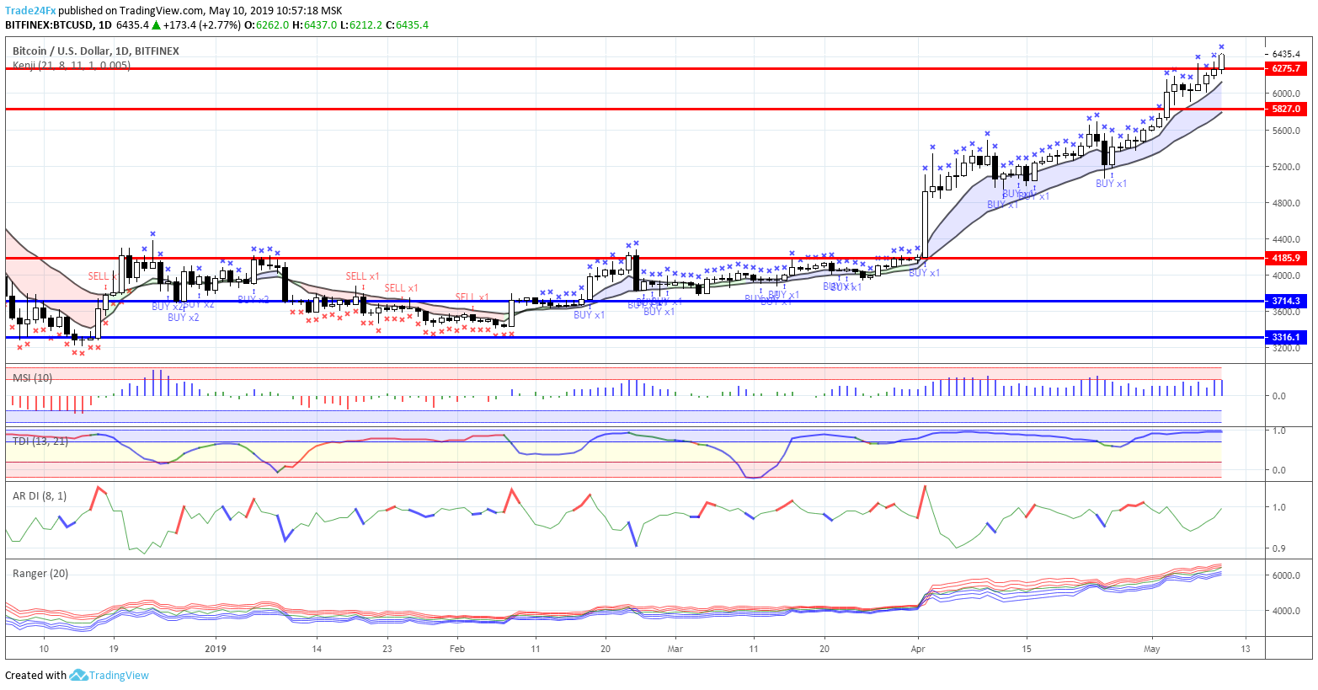This screenshot has width=1318, height=690.
Task: Click the 4800.0 price axis label
Action: pos(1286,203)
